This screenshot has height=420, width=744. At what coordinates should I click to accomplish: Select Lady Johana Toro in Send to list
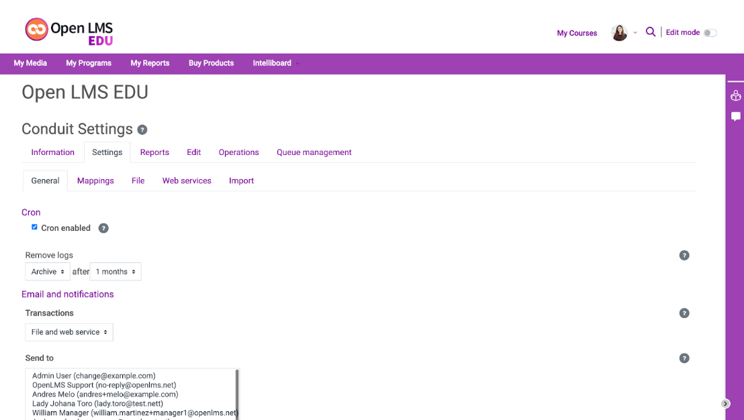coord(98,403)
